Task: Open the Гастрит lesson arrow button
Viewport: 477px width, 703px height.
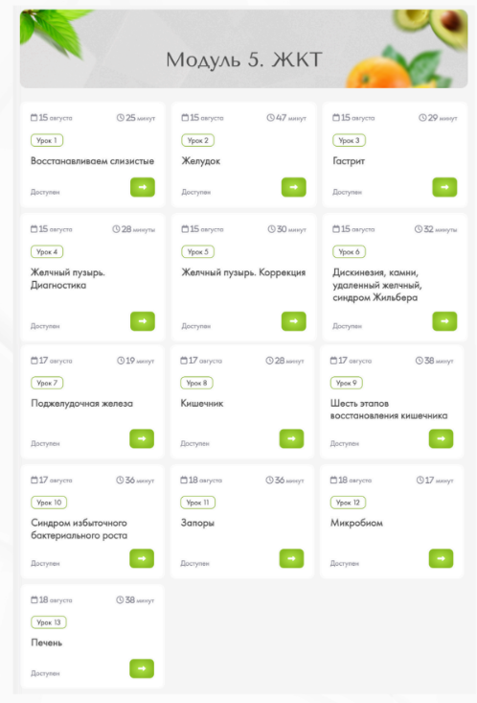Action: point(444,187)
